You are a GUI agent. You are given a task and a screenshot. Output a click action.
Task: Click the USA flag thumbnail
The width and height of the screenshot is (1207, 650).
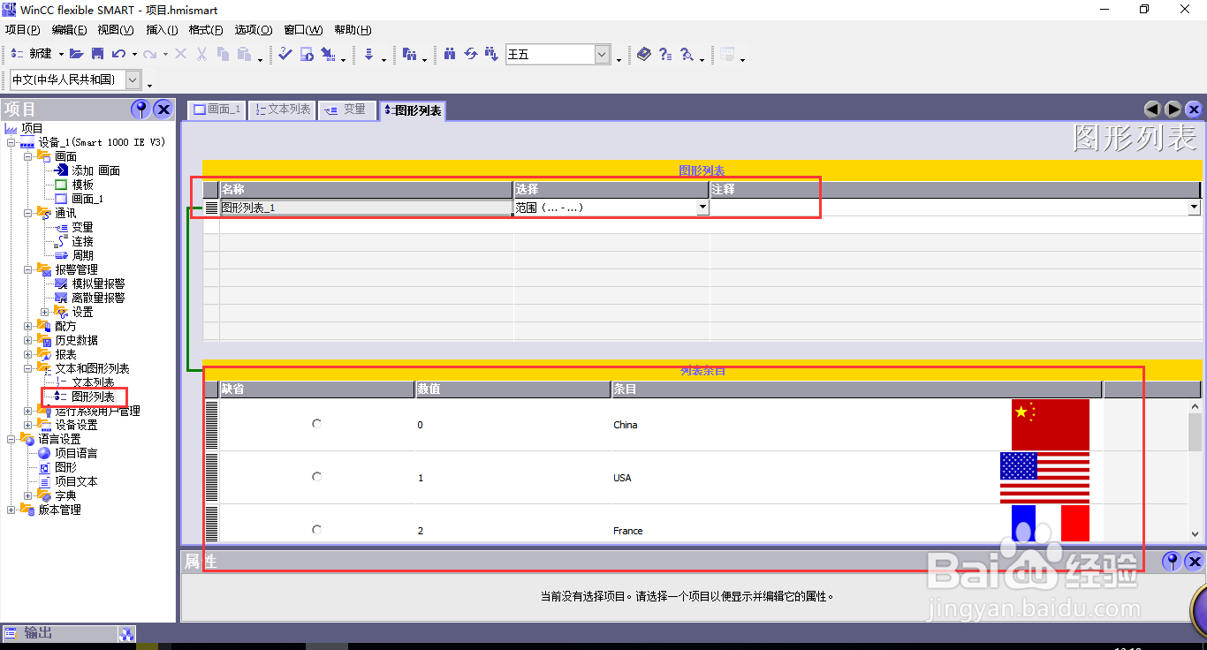pyautogui.click(x=1044, y=475)
